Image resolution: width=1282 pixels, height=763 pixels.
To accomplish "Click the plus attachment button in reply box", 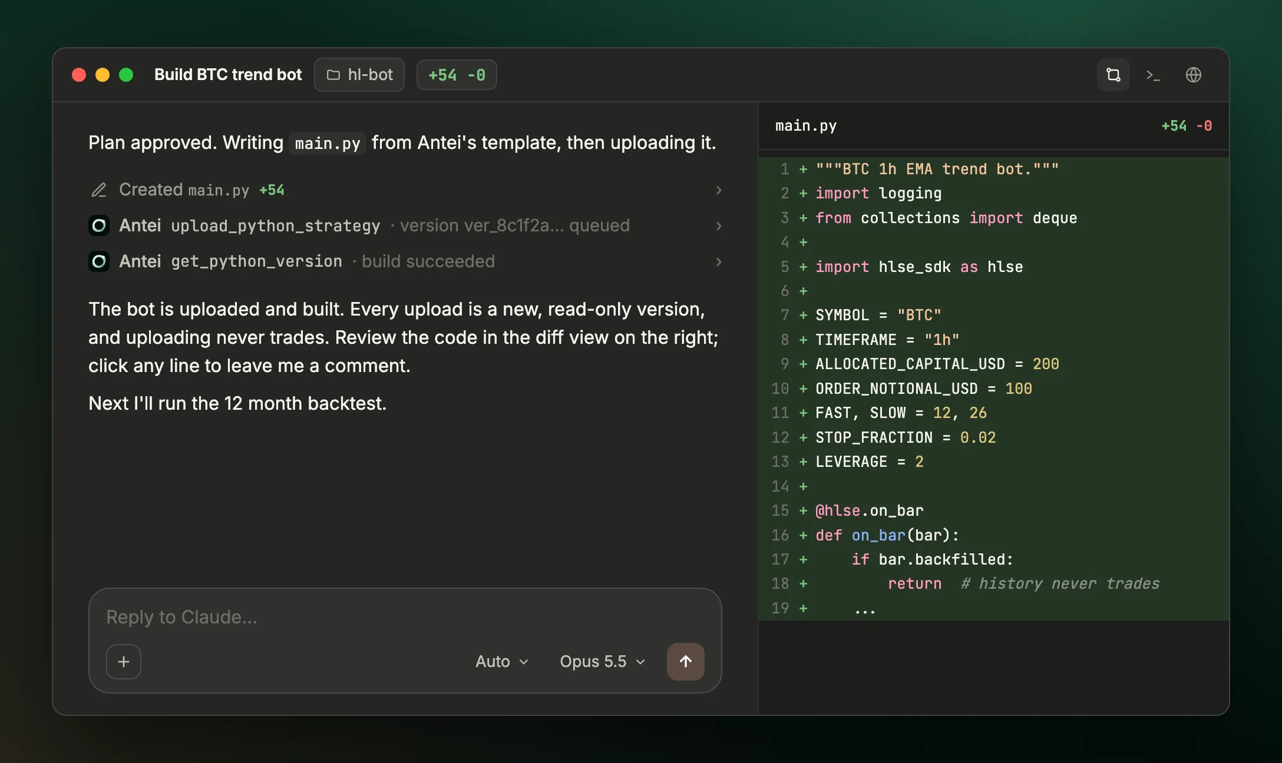I will coord(124,662).
